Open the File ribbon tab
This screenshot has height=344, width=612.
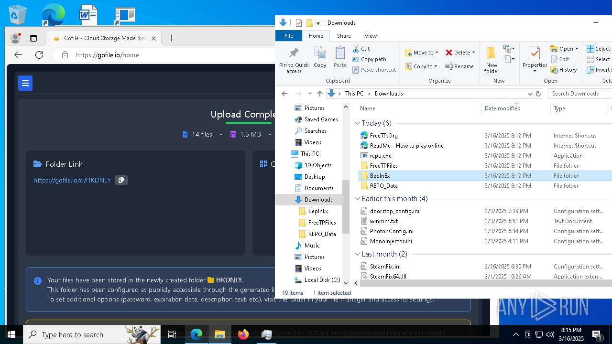[x=289, y=36]
